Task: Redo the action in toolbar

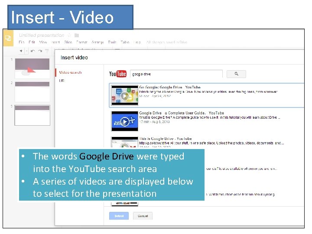Action: pyautogui.click(x=40, y=51)
